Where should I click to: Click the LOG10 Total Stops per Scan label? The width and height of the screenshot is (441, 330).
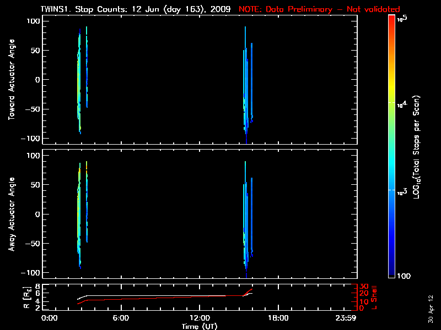[x=420, y=147]
